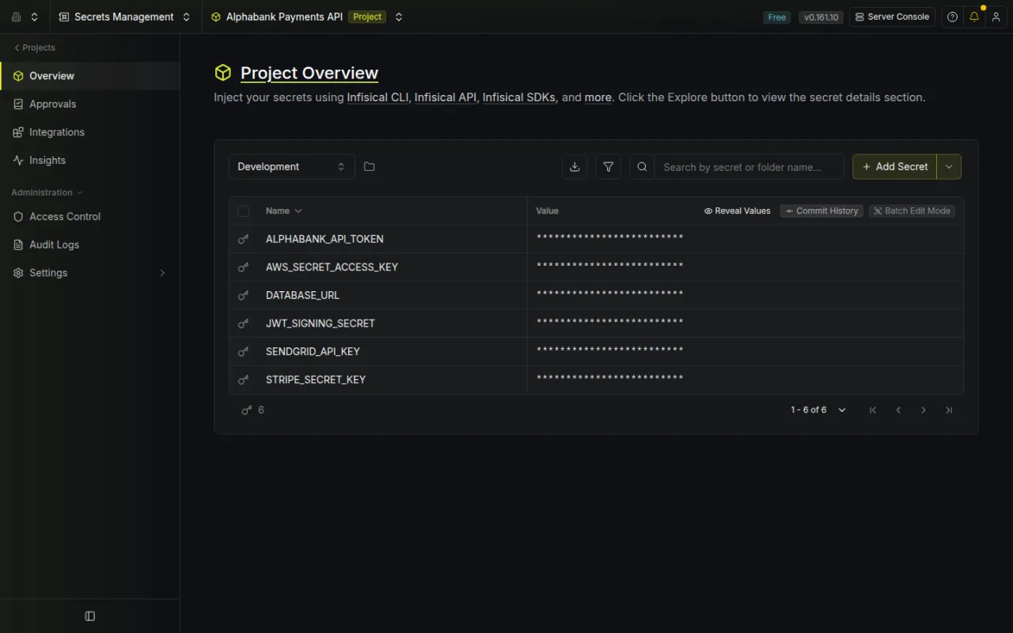
Task: Open the user profile icon
Action: point(996,17)
